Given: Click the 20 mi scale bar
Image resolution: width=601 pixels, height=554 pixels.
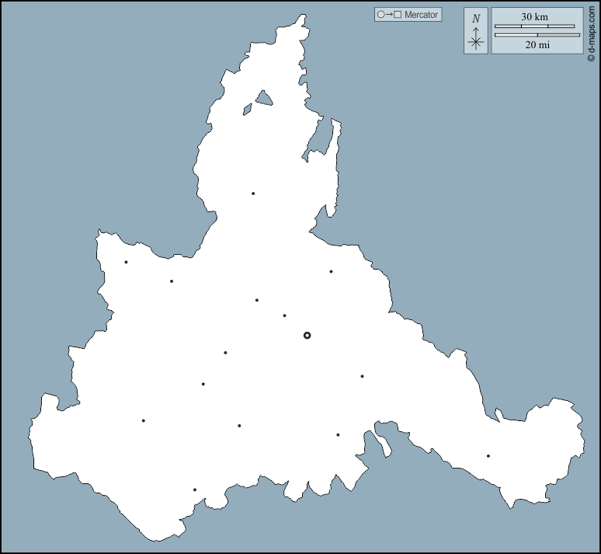Looking at the screenshot, I should pyautogui.click(x=537, y=35).
